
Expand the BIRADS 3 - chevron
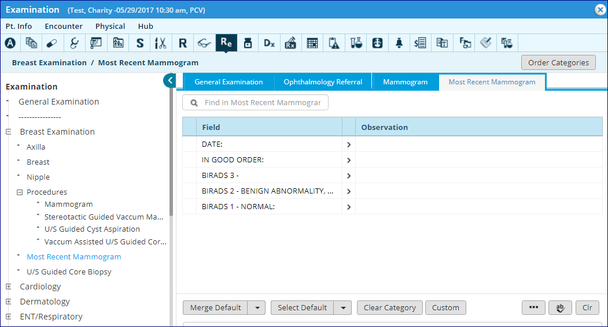pyautogui.click(x=349, y=176)
